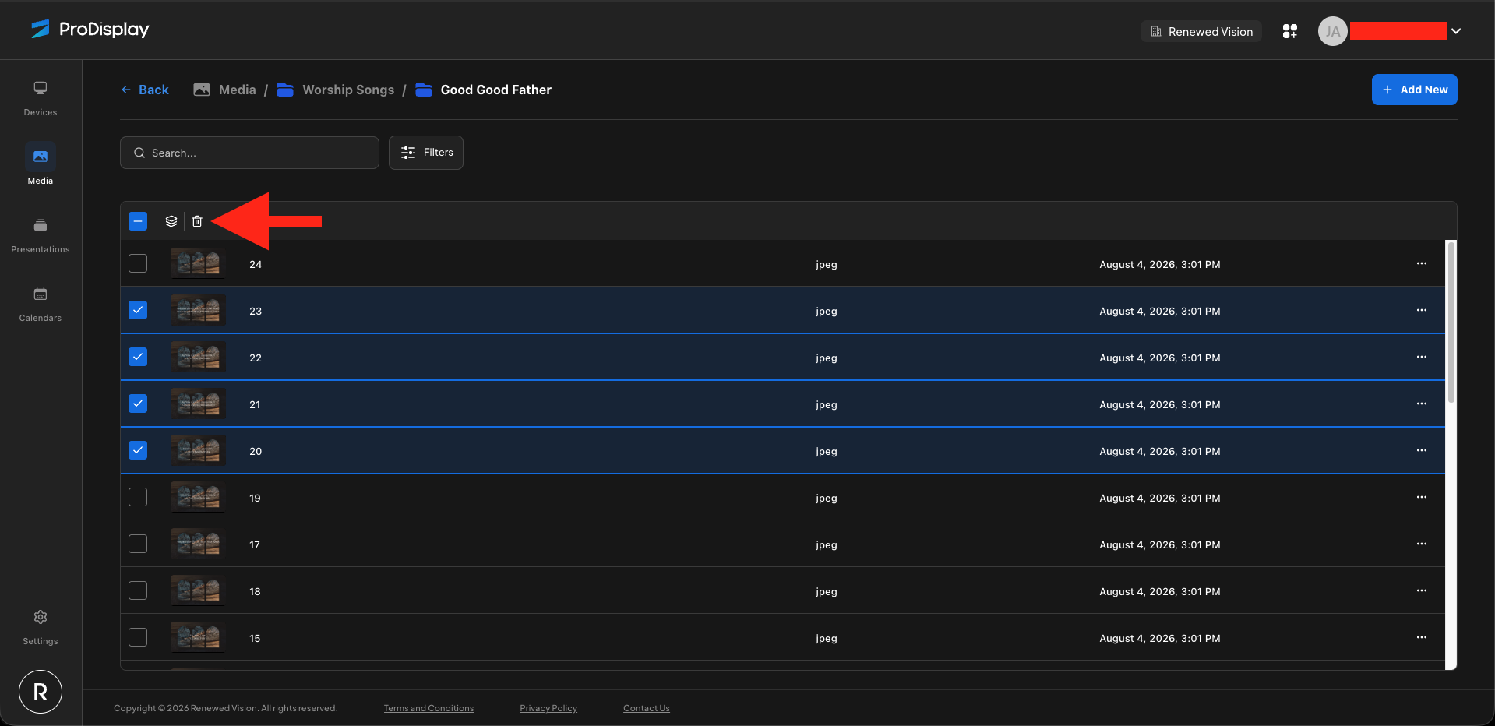This screenshot has height=726, width=1495.
Task: Open thumbnail of item 22
Action: (x=198, y=357)
